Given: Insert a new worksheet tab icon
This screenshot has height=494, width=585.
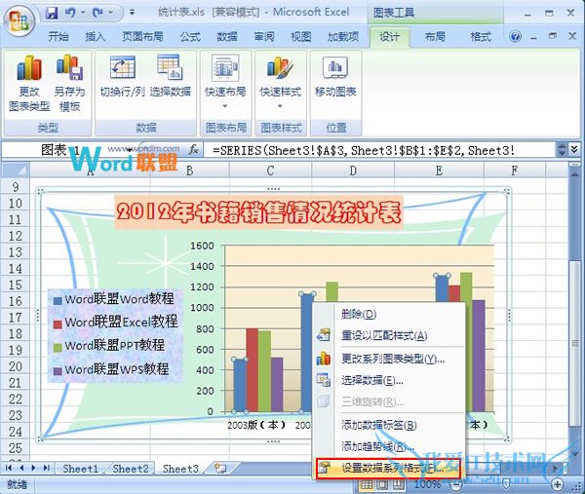Looking at the screenshot, I should click(220, 469).
